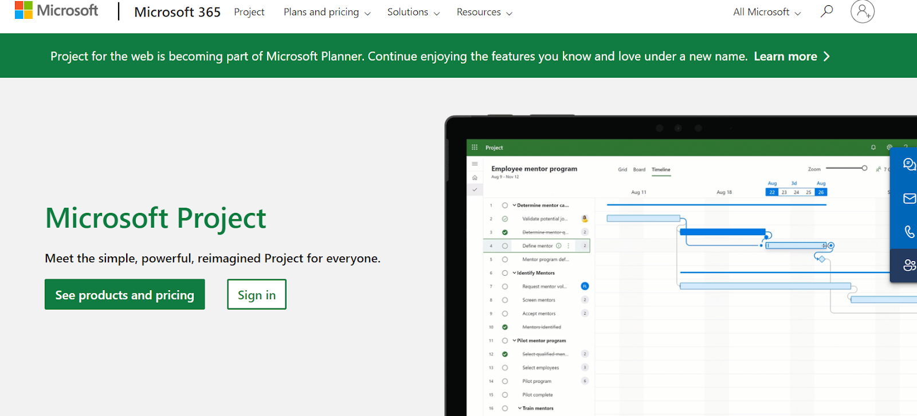Mark Screen mentors task complete
The image size is (917, 416).
pyautogui.click(x=505, y=300)
